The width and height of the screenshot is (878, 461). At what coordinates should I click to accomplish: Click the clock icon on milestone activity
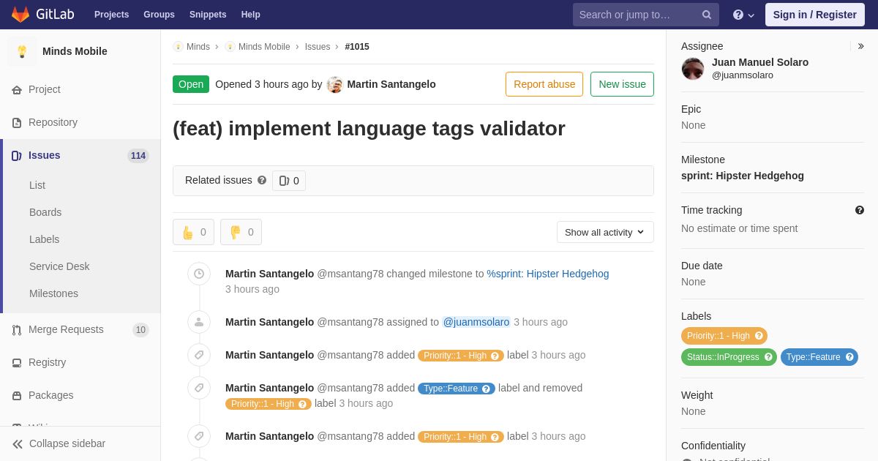click(x=199, y=274)
